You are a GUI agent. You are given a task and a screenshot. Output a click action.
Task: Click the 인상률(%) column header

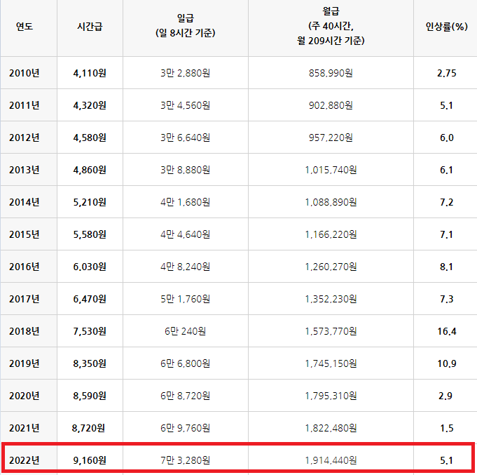pos(447,27)
